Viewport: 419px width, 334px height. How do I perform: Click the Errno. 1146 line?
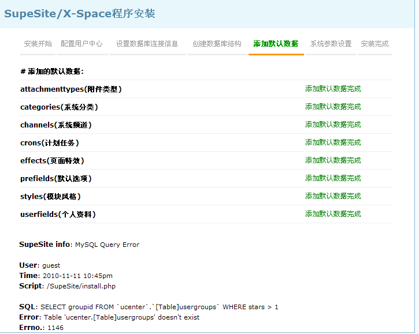pos(42,327)
